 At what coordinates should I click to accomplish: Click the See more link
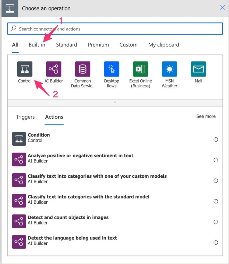(x=206, y=117)
